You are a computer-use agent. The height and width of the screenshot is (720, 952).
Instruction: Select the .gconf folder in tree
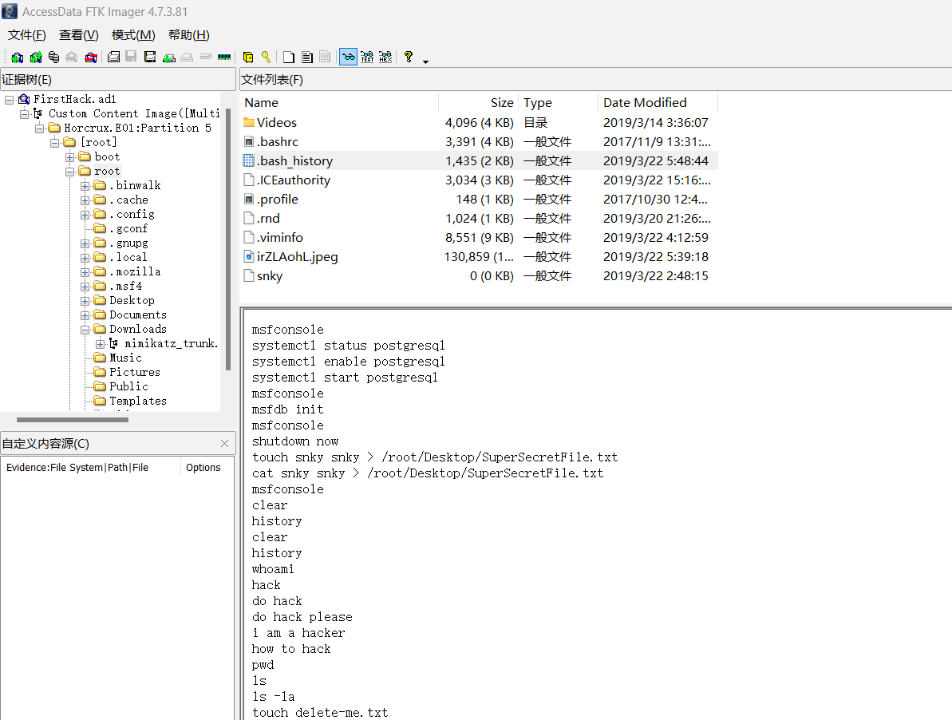pyautogui.click(x=128, y=228)
